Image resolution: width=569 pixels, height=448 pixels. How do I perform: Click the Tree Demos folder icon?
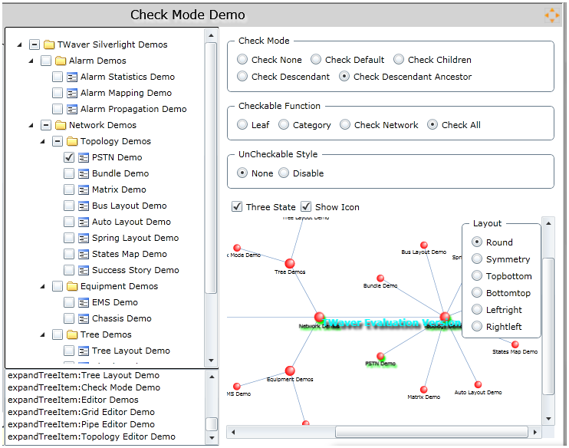72,334
